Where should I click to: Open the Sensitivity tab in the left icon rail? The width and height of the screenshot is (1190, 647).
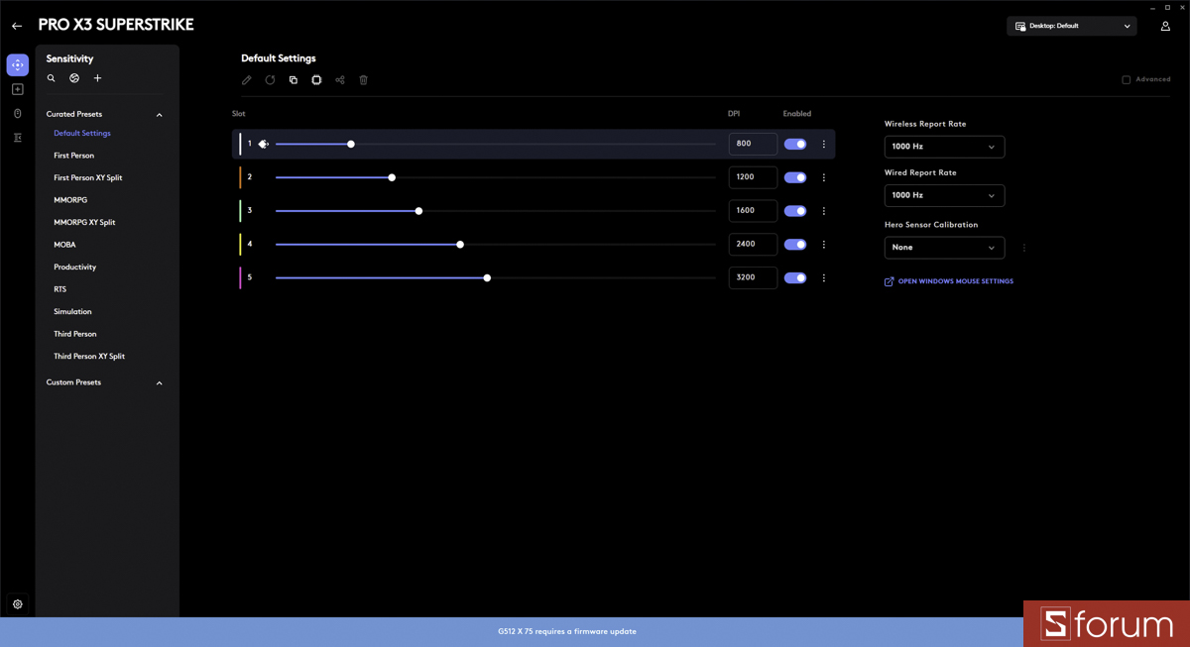click(x=18, y=65)
